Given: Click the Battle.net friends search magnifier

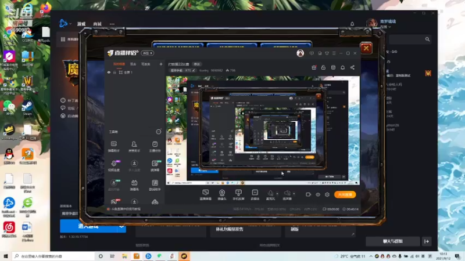Looking at the screenshot, I should (x=427, y=39).
